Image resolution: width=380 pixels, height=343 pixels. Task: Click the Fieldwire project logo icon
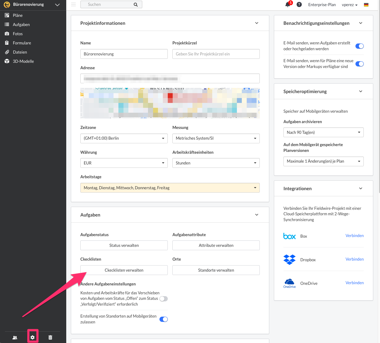7,5
